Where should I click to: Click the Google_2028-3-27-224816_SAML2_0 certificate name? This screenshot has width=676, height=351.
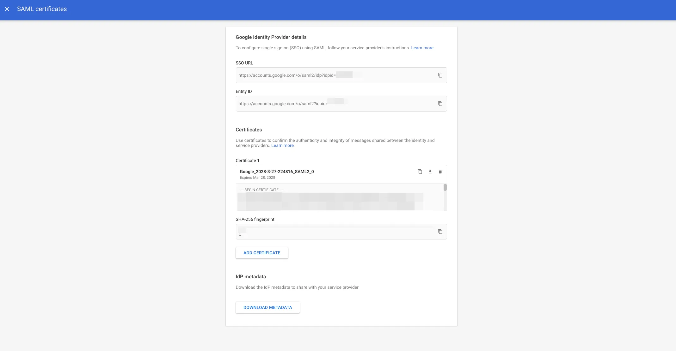pos(276,172)
